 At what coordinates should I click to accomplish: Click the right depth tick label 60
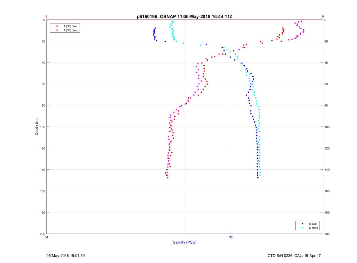[x=326, y=84]
